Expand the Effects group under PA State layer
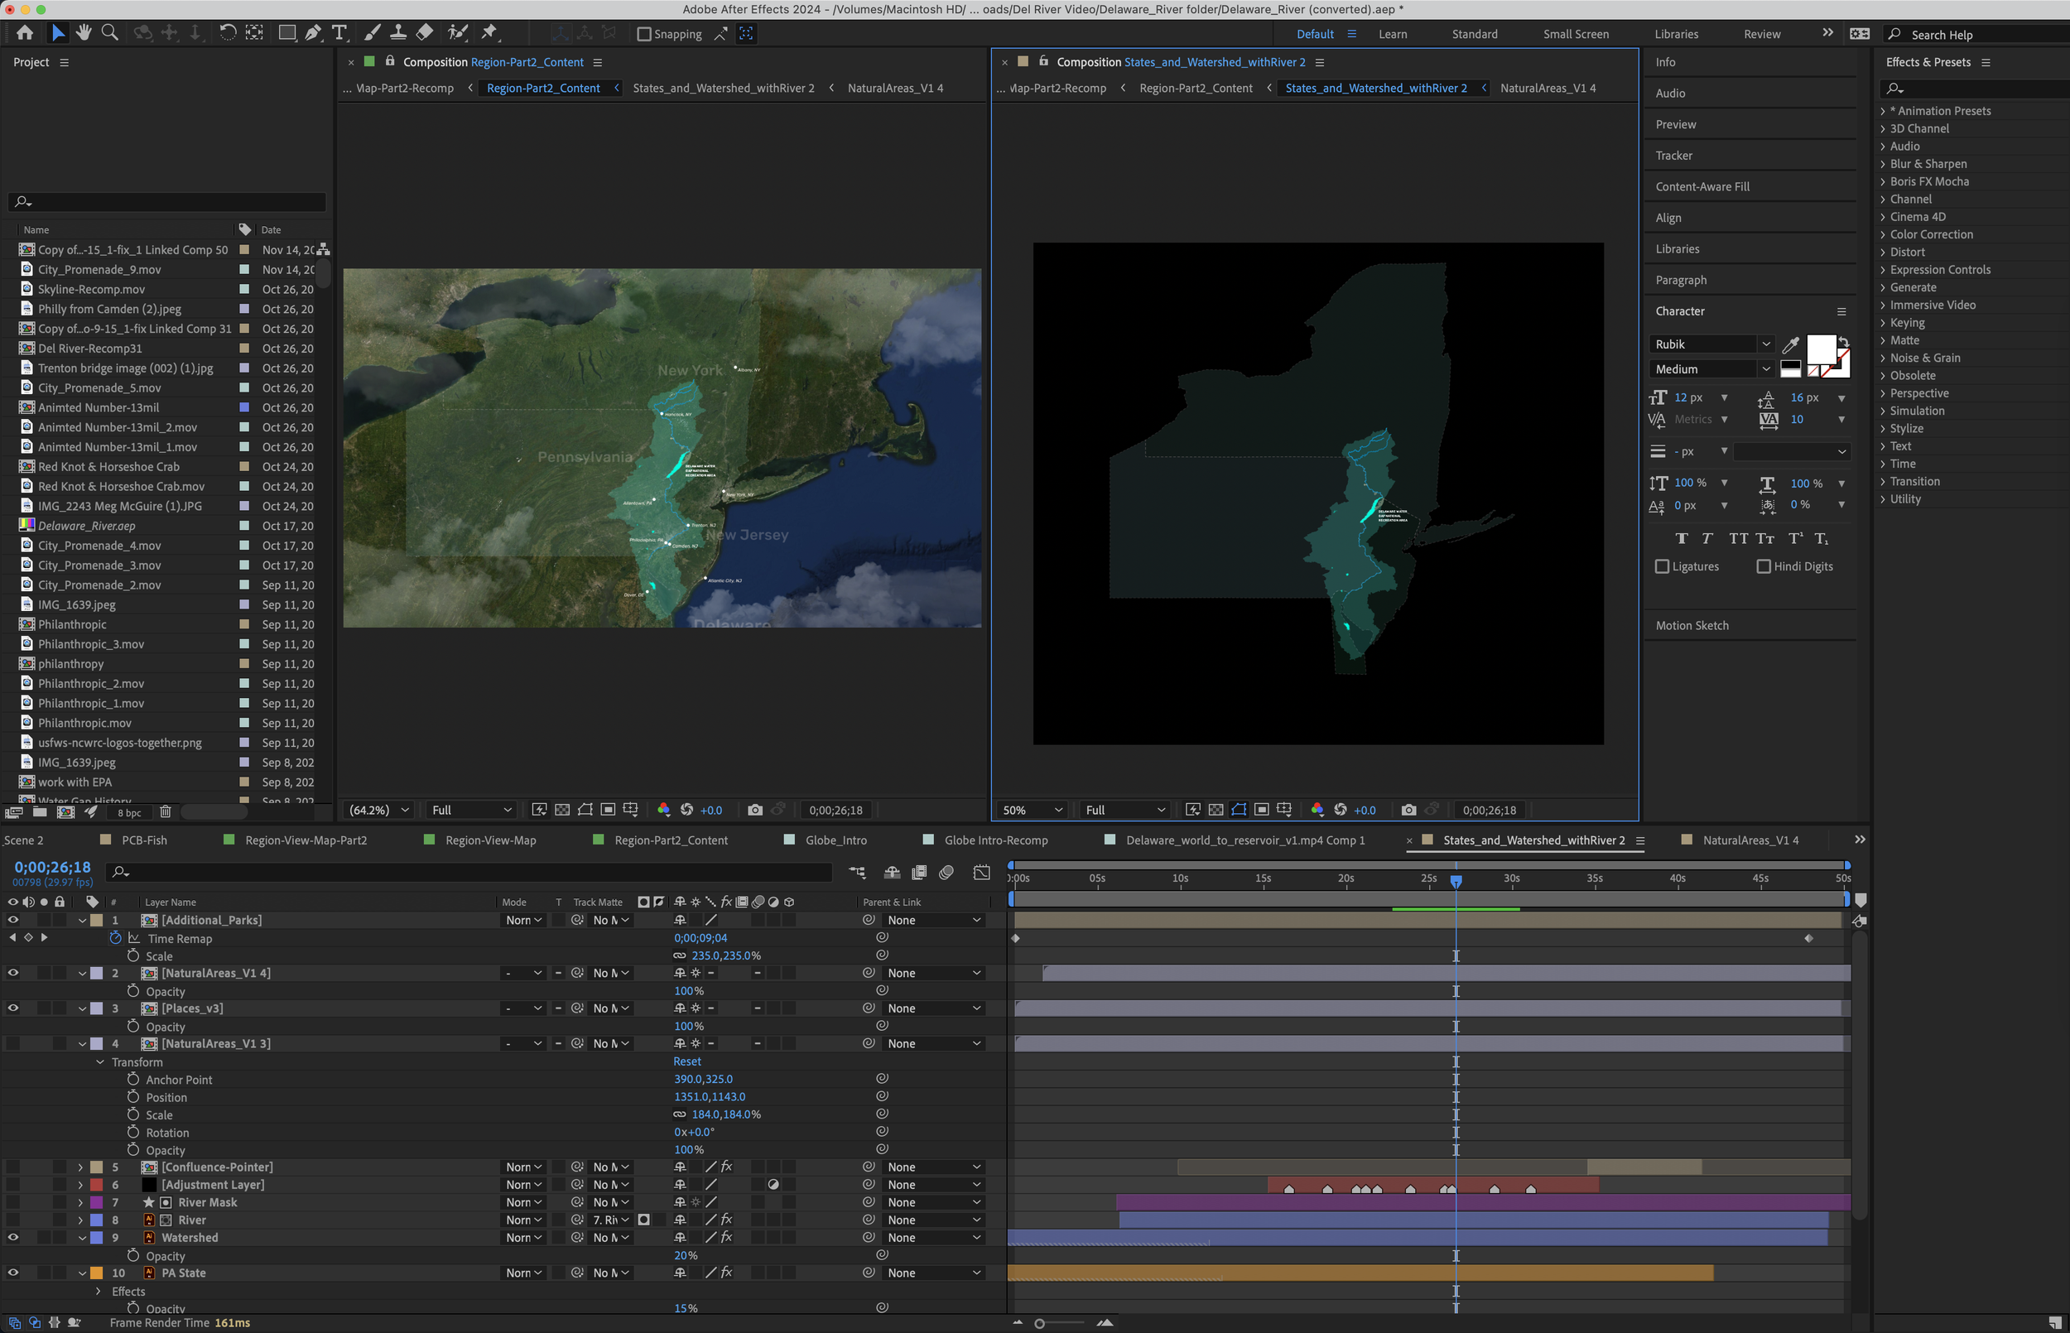Viewport: 2070px width, 1333px height. coord(97,1291)
